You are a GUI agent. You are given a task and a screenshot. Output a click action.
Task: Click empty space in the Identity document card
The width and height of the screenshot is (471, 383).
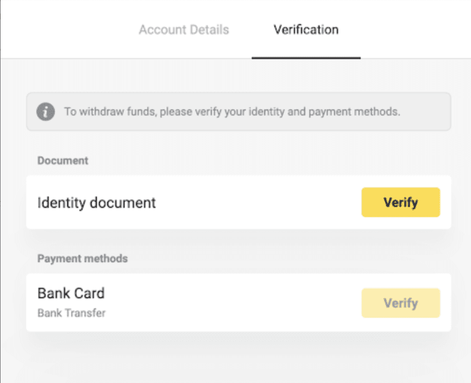click(258, 202)
